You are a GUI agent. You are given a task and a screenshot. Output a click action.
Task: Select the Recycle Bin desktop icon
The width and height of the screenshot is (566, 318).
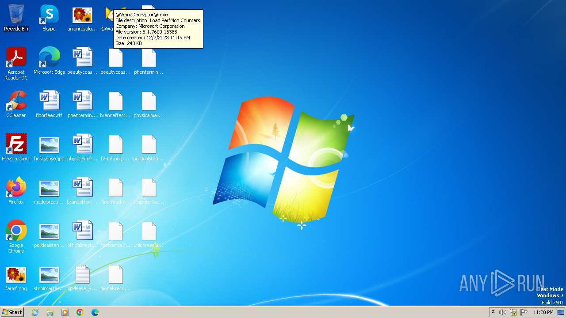(x=16, y=18)
